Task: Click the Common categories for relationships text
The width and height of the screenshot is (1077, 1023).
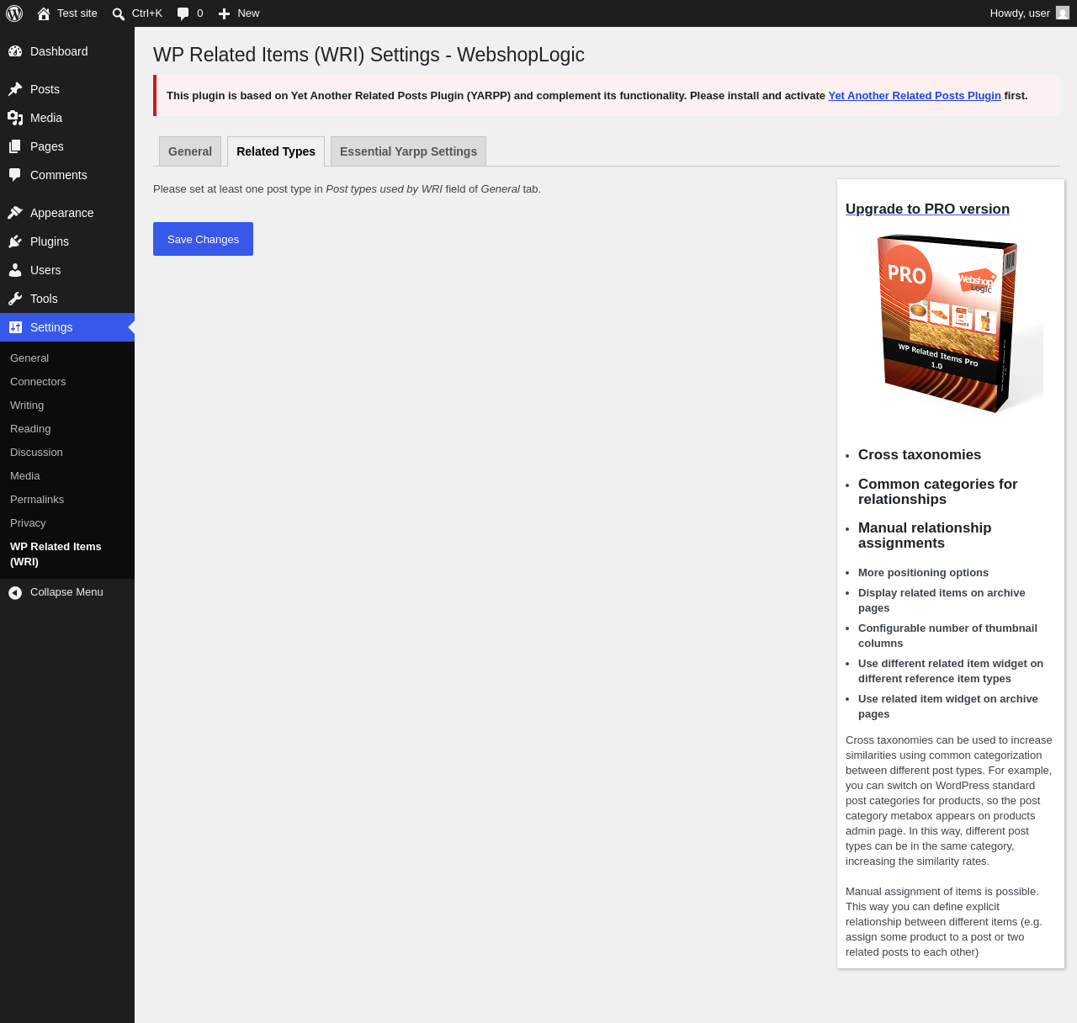Action: (938, 492)
